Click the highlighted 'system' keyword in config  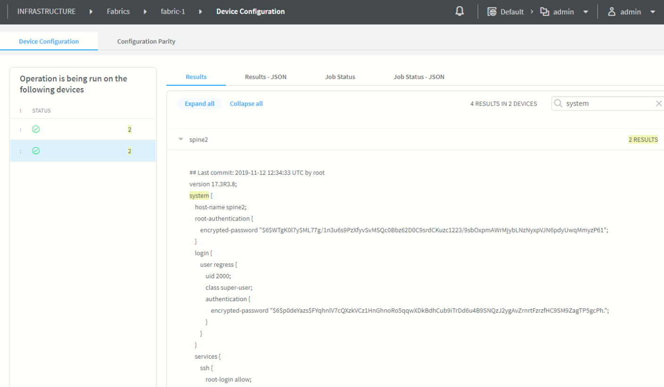pos(199,196)
